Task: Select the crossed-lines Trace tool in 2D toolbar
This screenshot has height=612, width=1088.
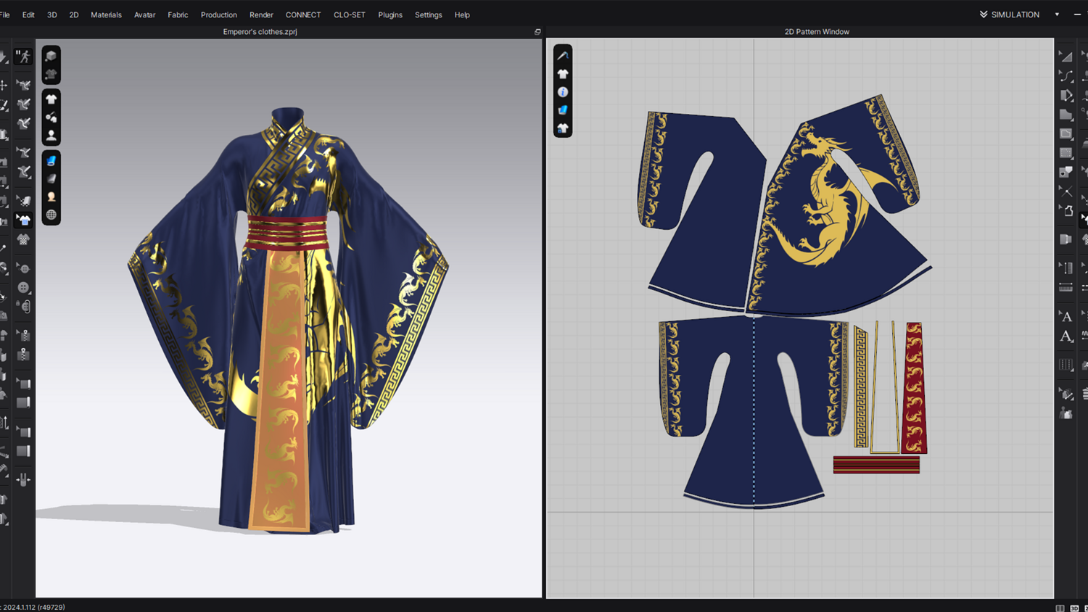Action: (x=1066, y=191)
